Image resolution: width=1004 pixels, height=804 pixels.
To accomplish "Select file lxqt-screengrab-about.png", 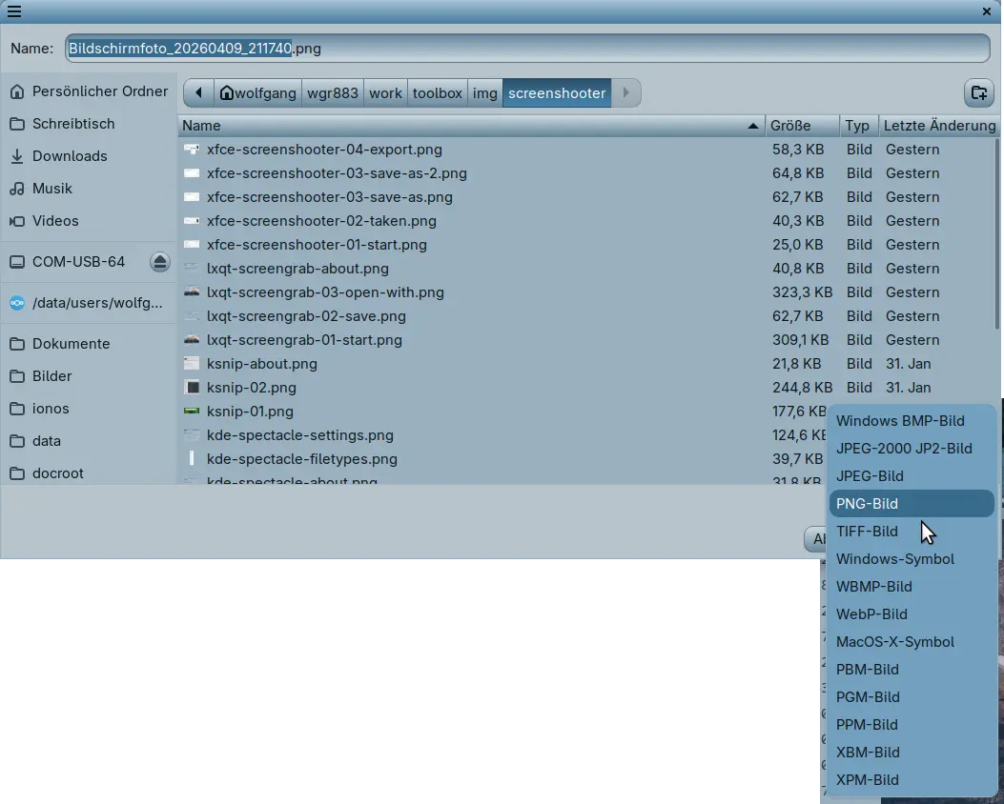I will point(585,269).
